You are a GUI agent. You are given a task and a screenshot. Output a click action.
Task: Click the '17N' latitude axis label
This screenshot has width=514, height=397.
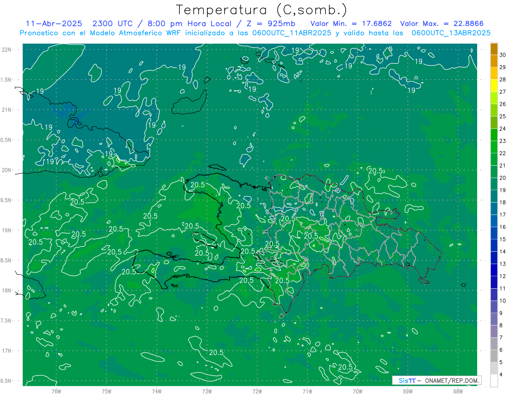tap(6, 351)
